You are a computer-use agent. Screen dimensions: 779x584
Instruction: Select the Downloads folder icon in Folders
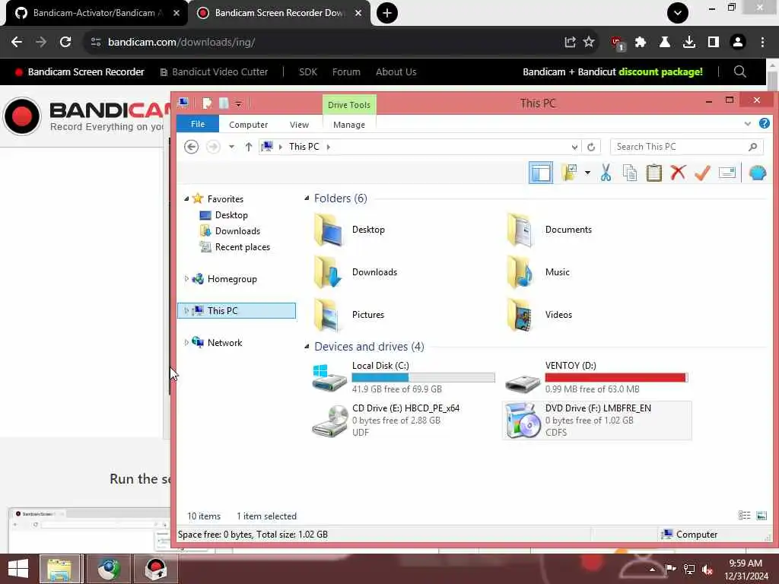(328, 272)
